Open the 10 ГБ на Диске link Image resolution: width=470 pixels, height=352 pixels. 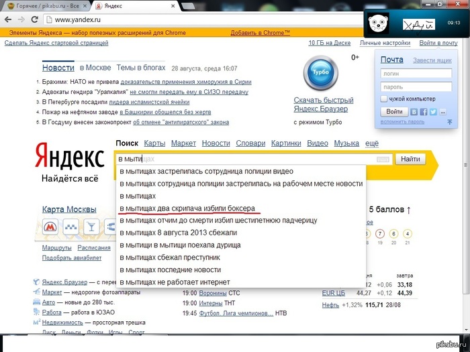click(330, 43)
